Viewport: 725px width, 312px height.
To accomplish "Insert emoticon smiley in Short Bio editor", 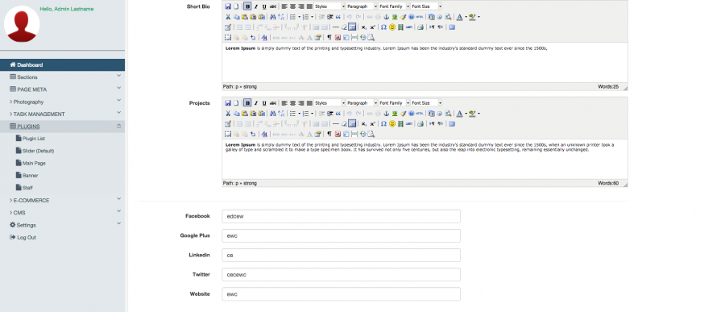I will (392, 27).
